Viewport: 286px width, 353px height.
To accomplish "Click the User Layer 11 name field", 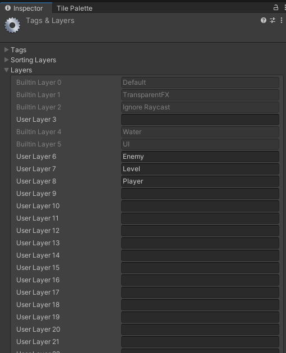I will click(x=200, y=218).
